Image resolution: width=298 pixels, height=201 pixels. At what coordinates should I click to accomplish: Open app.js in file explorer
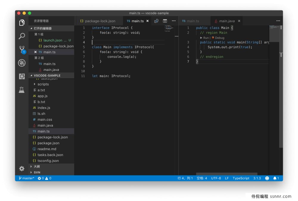click(51, 96)
